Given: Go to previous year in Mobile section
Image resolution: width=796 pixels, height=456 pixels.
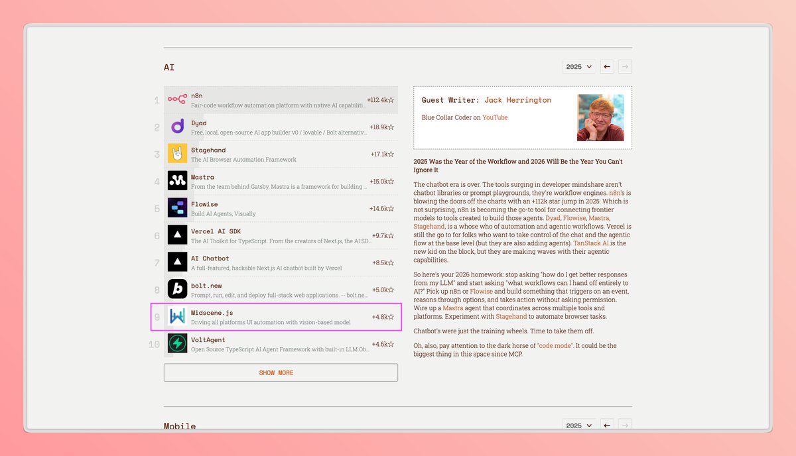Looking at the screenshot, I should 607,426.
